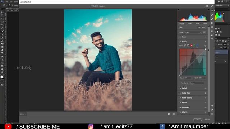Viewport: 230px width, 129px height.
Task: Expand the Geometry panel
Action: [180, 107]
